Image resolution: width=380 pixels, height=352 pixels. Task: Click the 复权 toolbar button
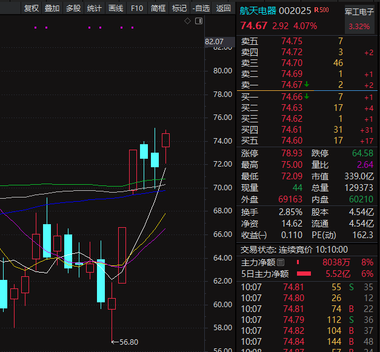click(32, 8)
